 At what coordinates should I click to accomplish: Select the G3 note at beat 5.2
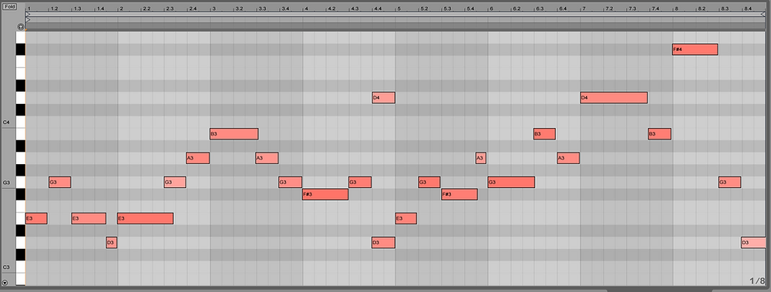tap(429, 183)
